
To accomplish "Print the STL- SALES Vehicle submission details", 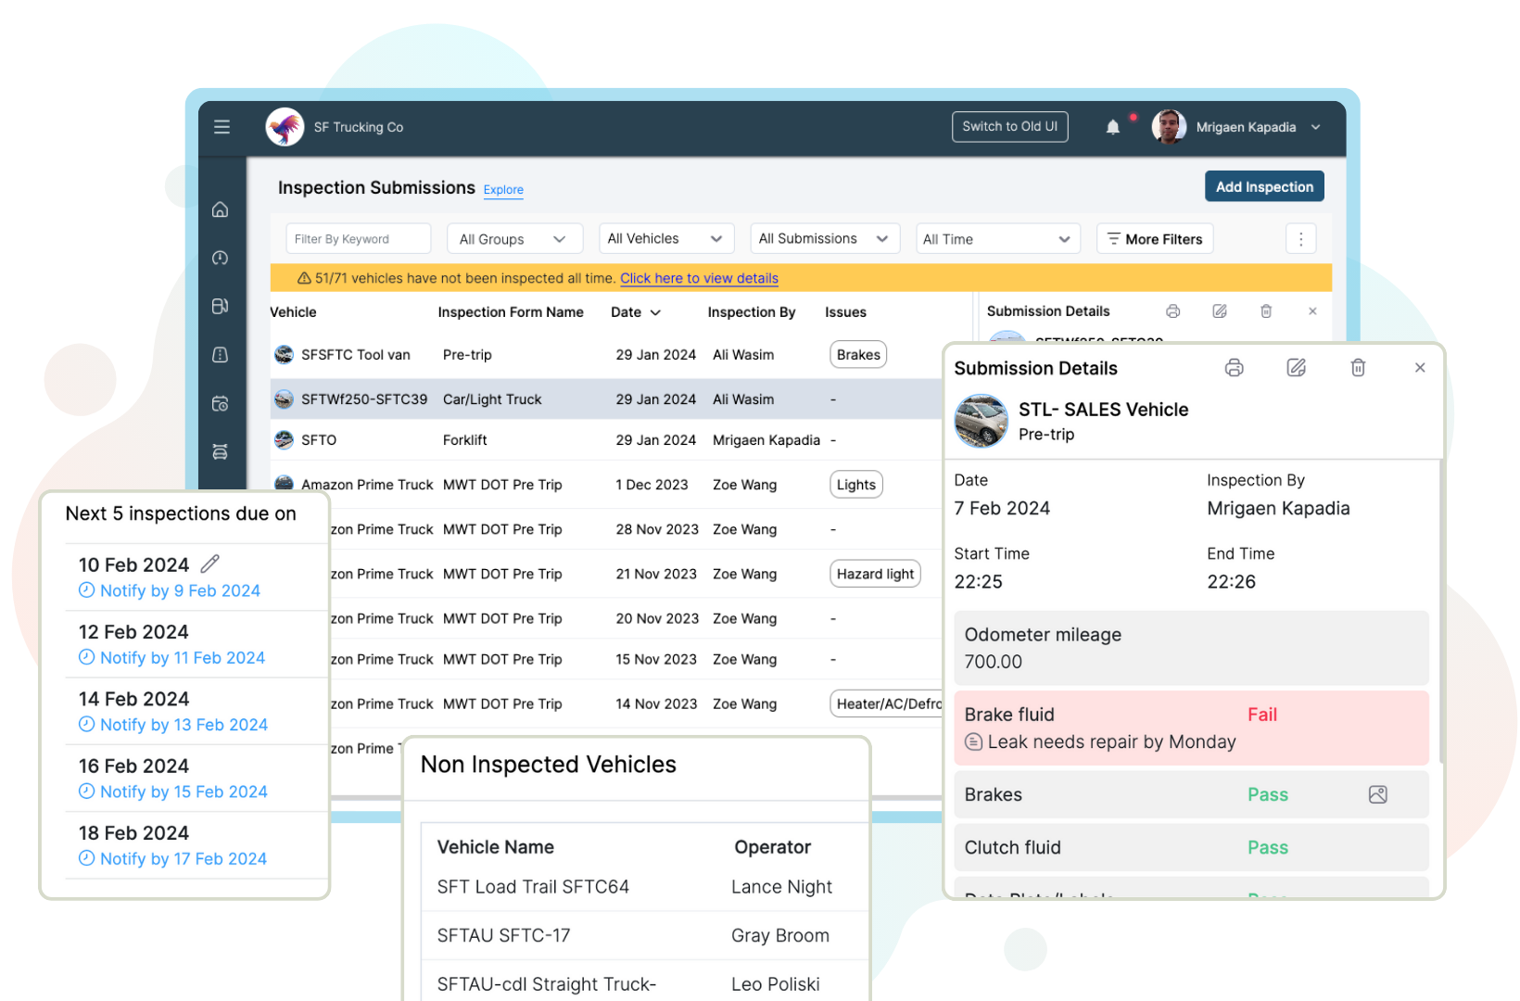I will (1234, 367).
